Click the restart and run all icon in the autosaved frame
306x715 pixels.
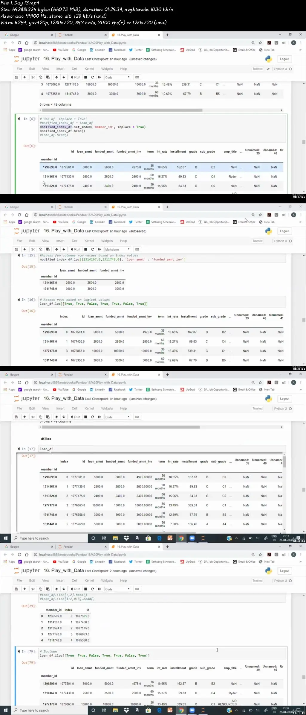(x=100, y=249)
